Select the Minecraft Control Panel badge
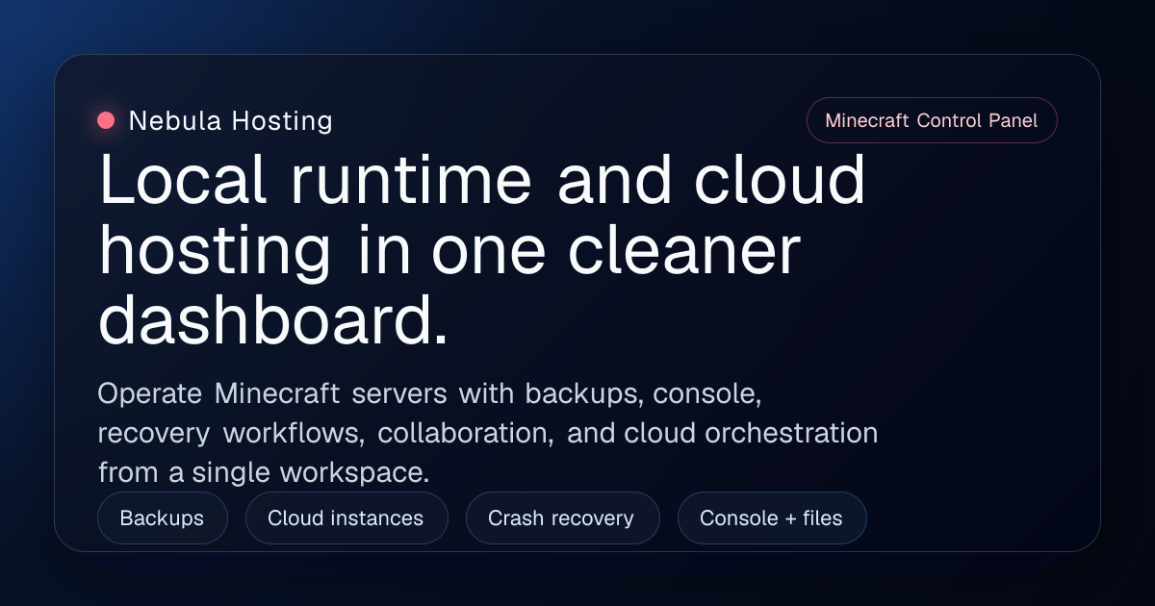The image size is (1155, 606). point(932,120)
